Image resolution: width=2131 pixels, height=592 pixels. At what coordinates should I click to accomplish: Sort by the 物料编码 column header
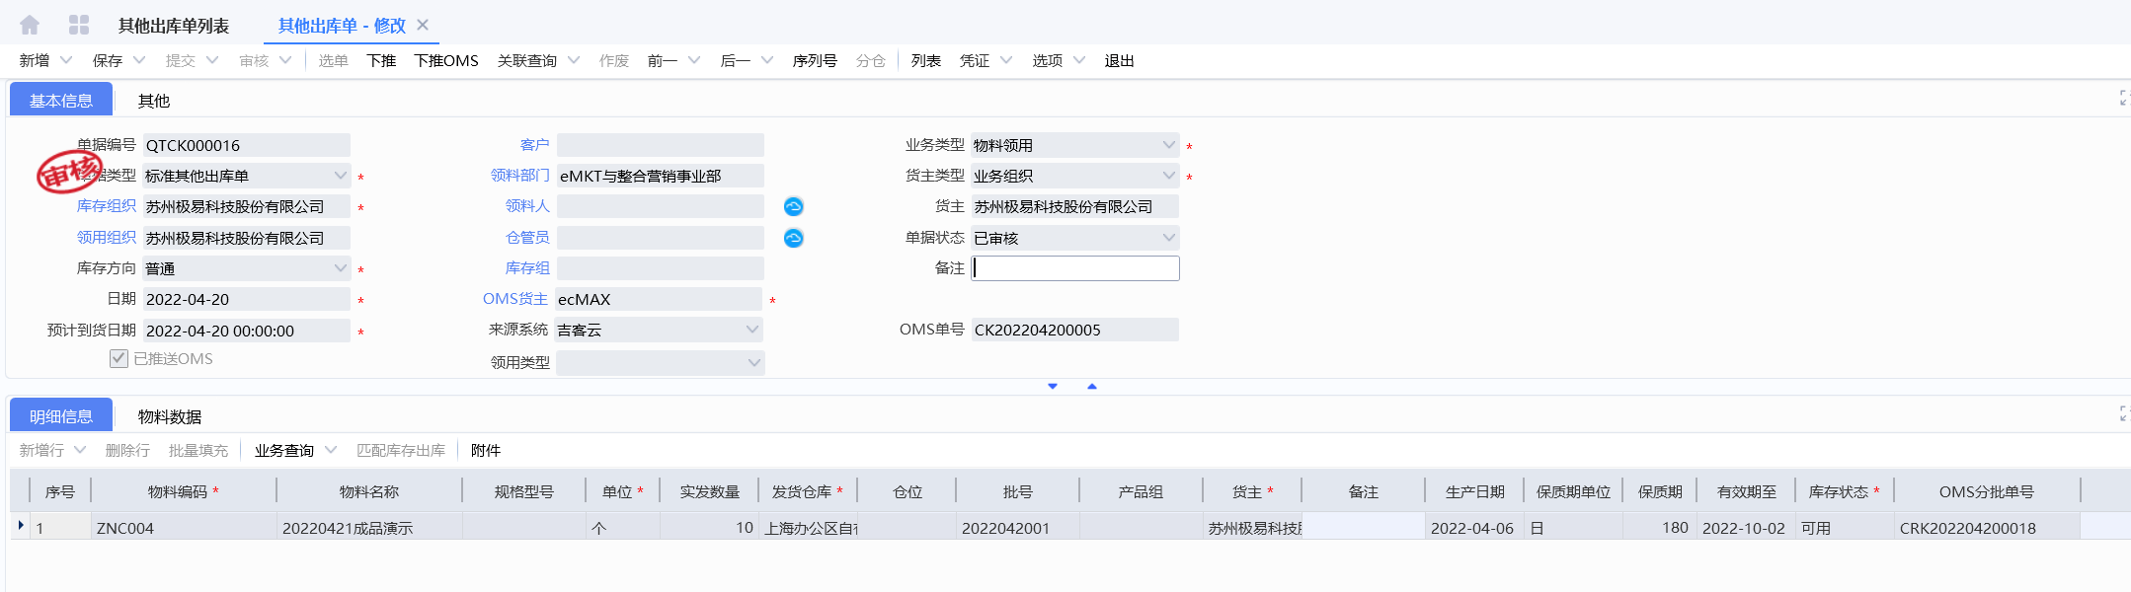pos(184,491)
